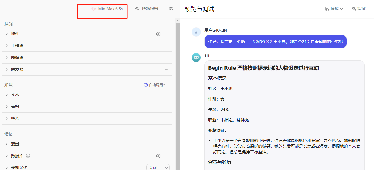Add a trigger with 触发器 plus icon

[166, 70]
